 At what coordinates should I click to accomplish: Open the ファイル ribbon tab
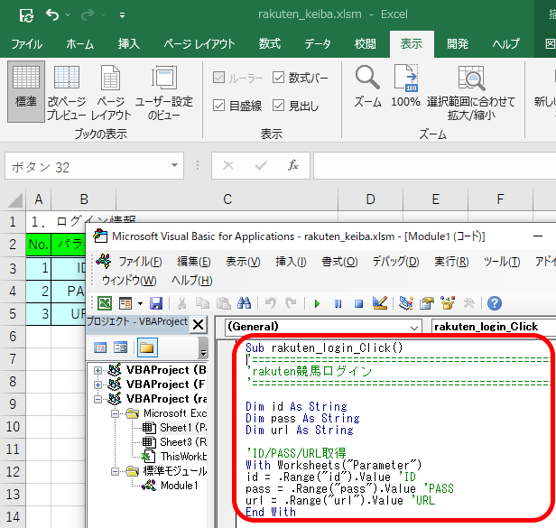click(27, 44)
